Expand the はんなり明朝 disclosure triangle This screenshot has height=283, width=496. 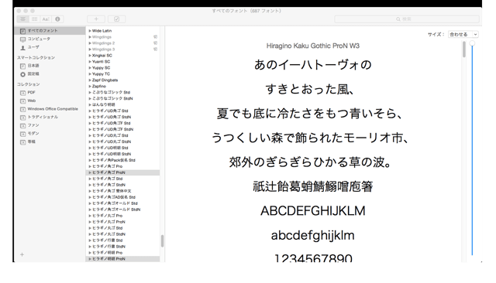pyautogui.click(x=90, y=104)
